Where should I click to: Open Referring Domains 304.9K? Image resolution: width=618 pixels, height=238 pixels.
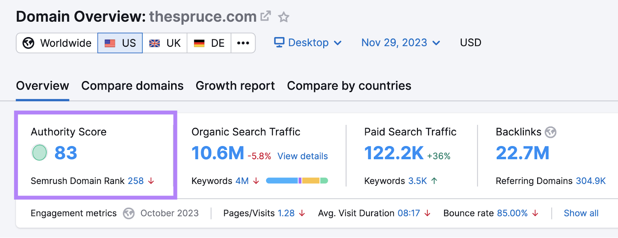[x=591, y=181]
